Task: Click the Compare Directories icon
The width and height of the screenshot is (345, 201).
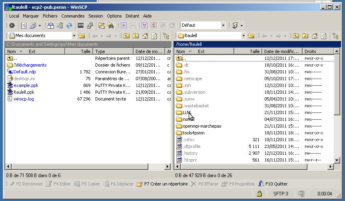Action: [x=51, y=26]
